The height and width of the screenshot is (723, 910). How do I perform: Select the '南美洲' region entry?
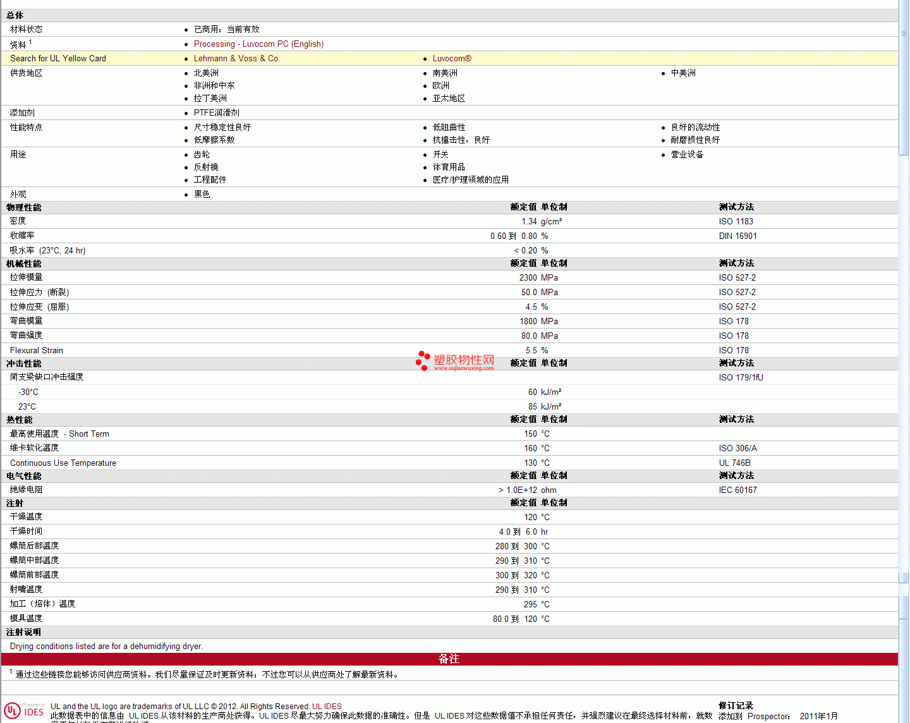445,73
